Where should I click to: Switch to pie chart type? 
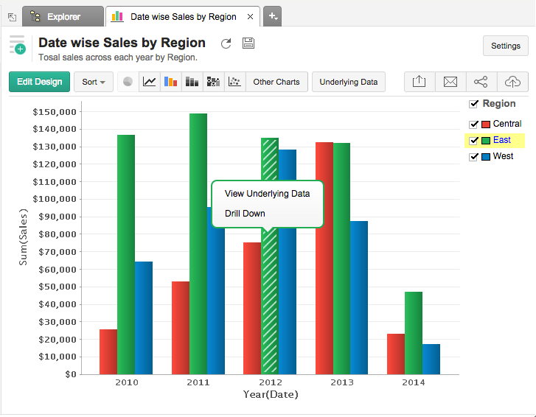pyautogui.click(x=128, y=82)
